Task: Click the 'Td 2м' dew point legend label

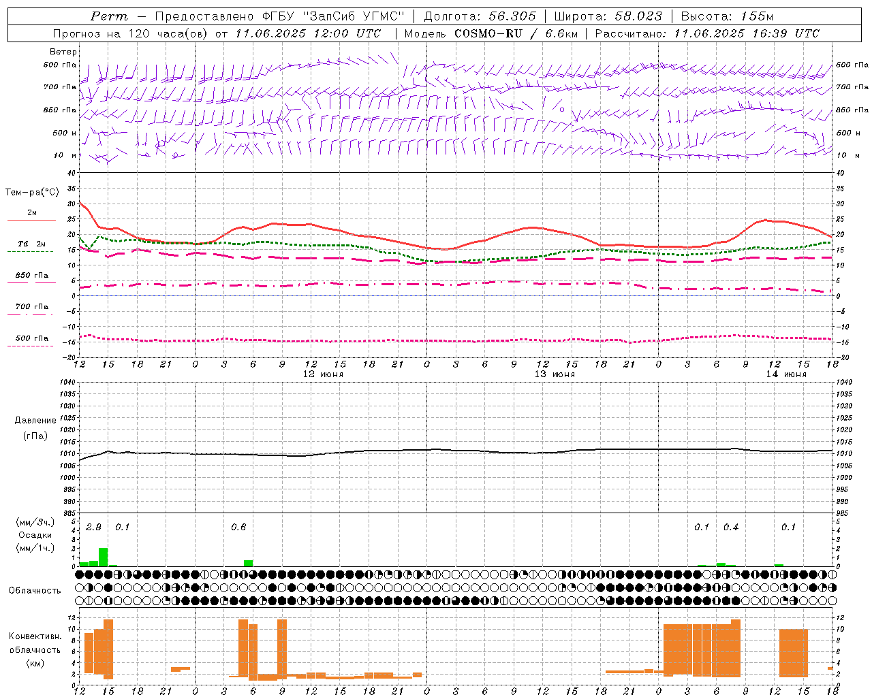Action: [x=31, y=244]
